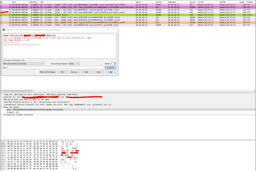
Task: Decrease the Stream number with the down arrow
Action: (115, 64)
